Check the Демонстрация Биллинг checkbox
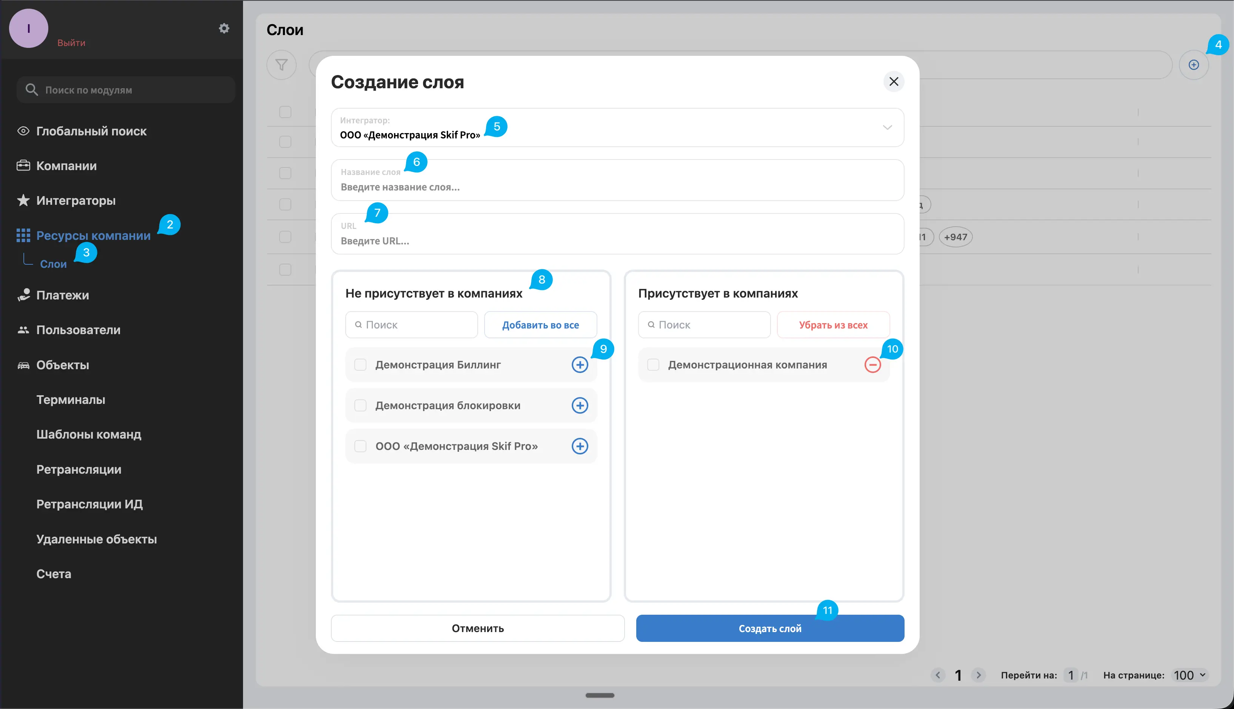This screenshot has width=1234, height=709. click(x=360, y=365)
